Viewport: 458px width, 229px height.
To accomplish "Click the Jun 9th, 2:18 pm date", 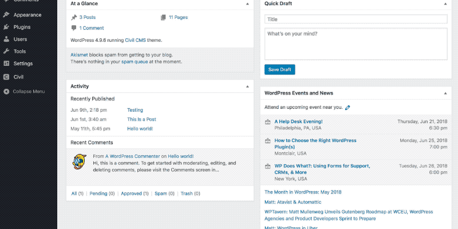I will (x=89, y=110).
